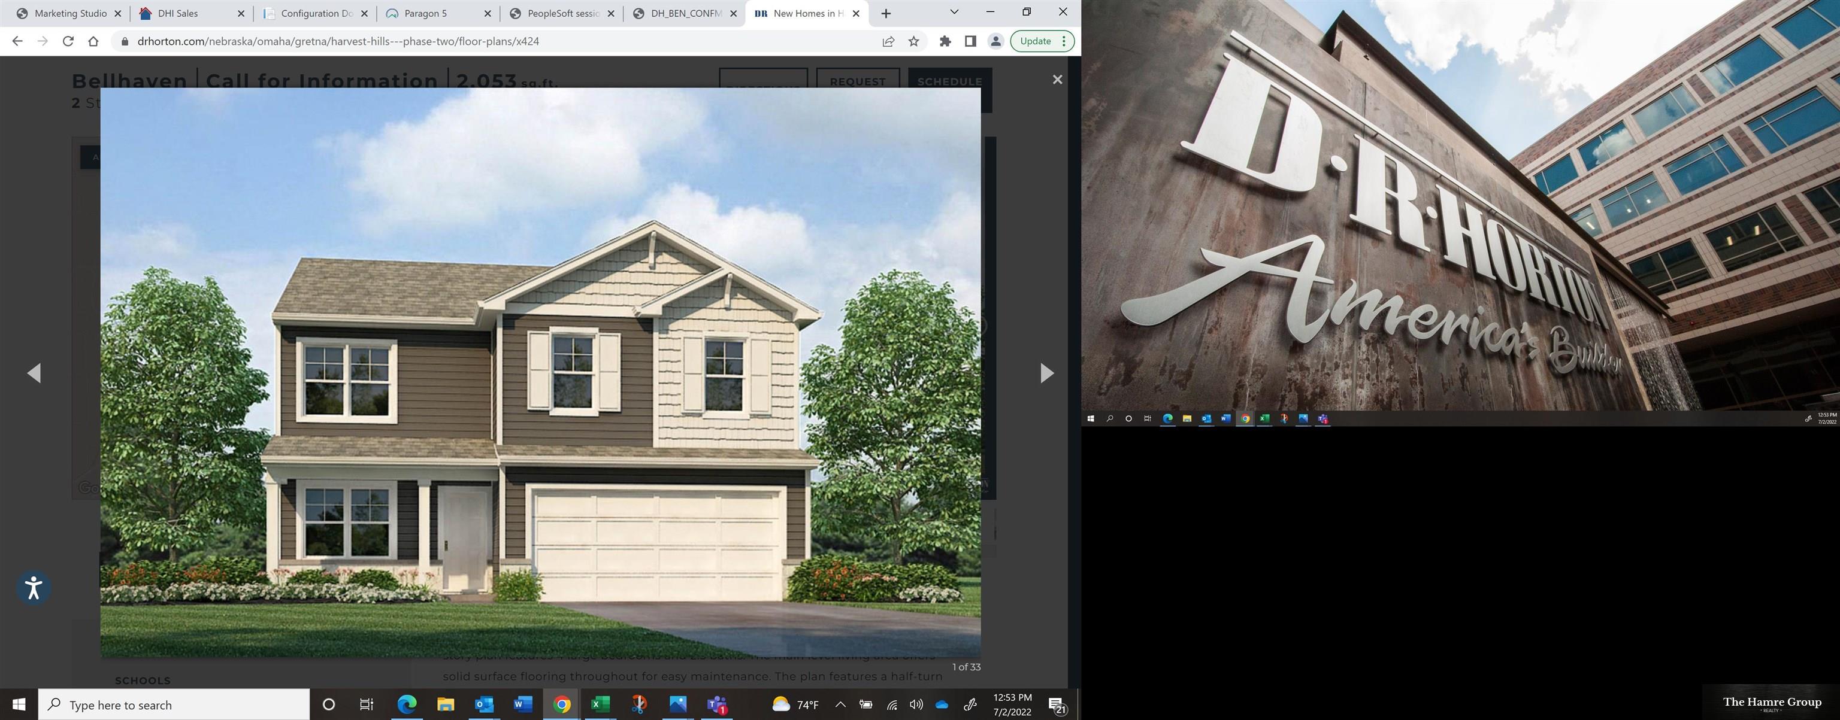Open the Chrome home page
1840x720 pixels.
tap(93, 41)
